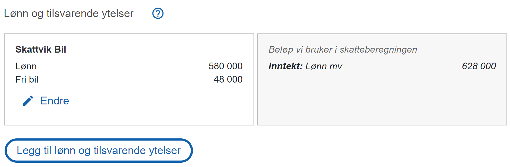Select the pencil icon in the Skattvik Bil card
510x167 pixels.
(28, 101)
